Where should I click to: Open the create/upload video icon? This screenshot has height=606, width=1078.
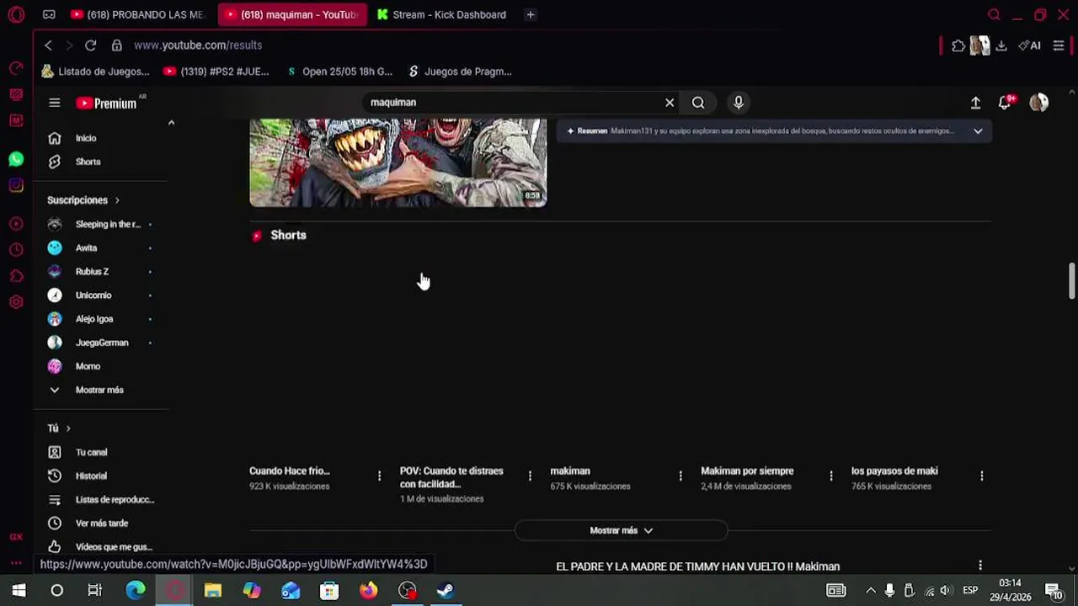click(975, 103)
